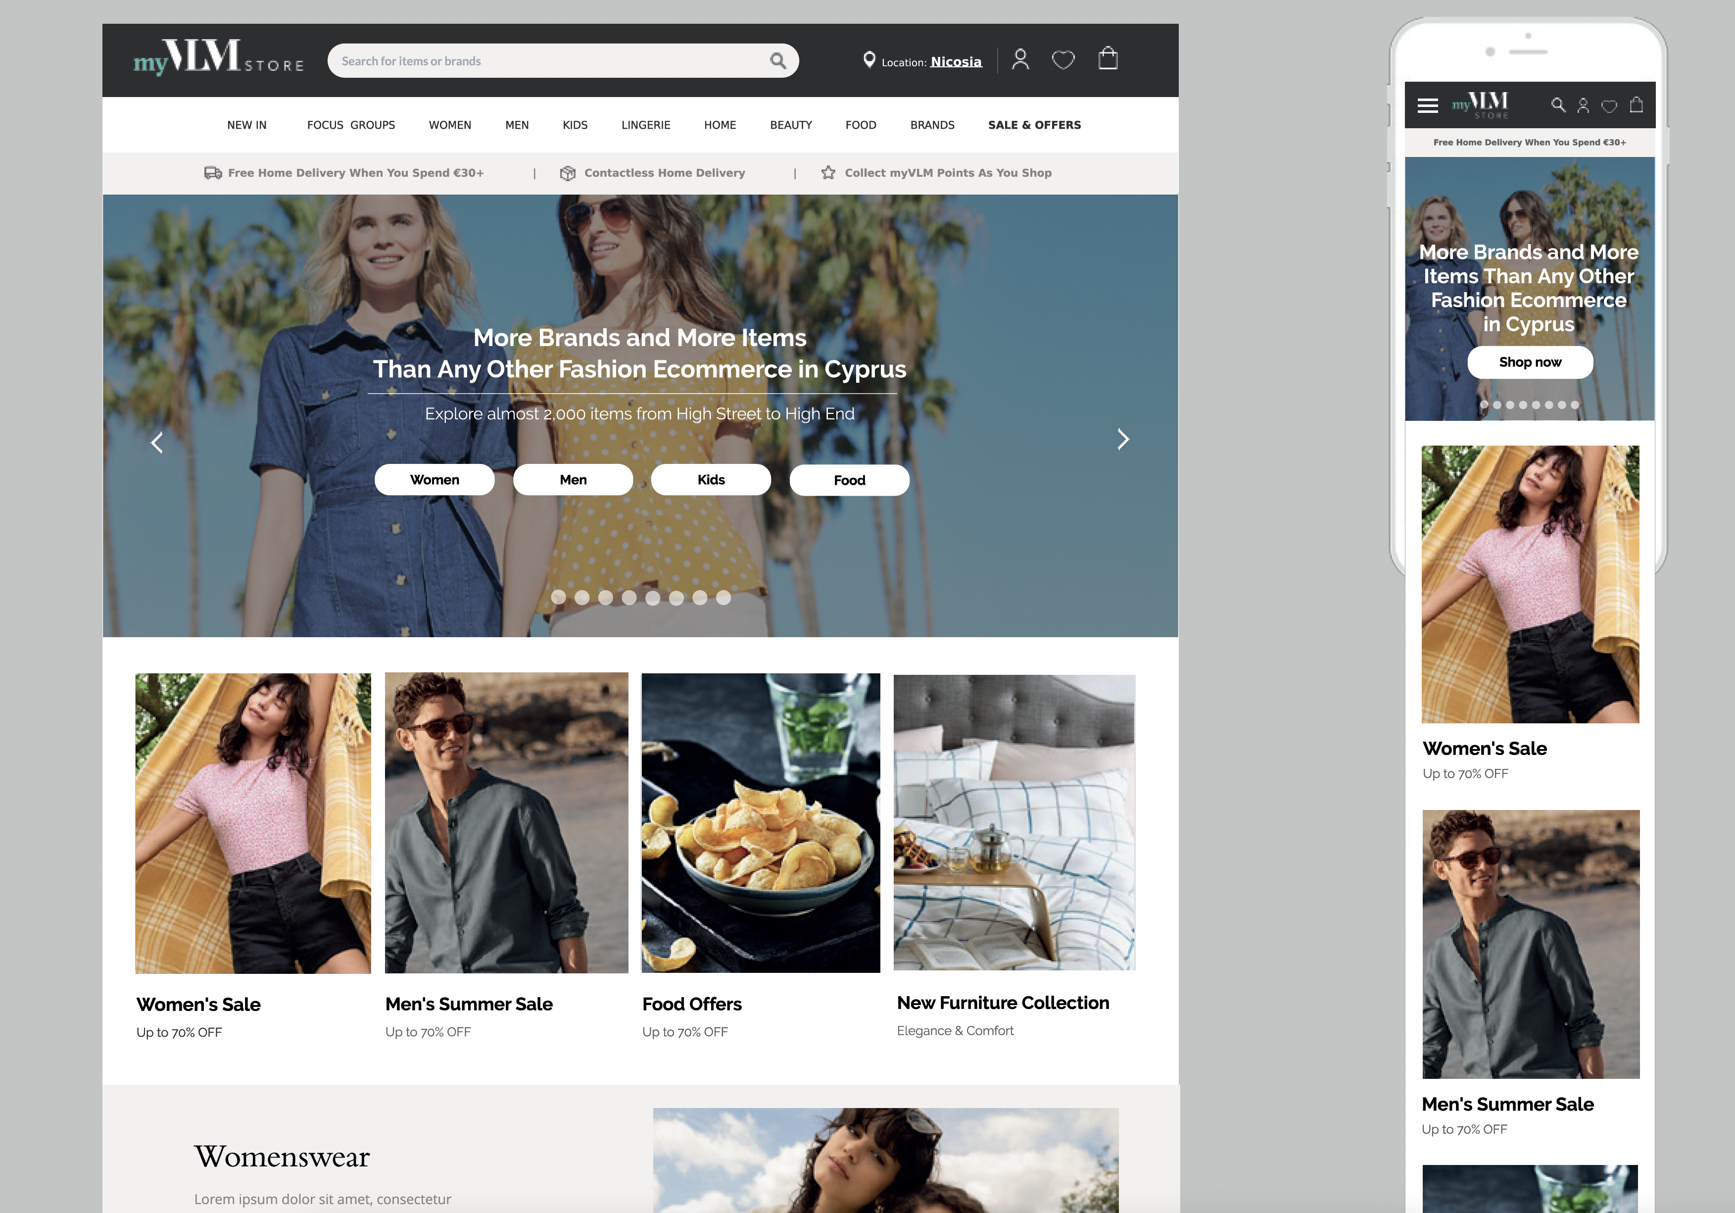Click Collect myVLM Points As You Shop
The width and height of the screenshot is (1735, 1213).
pyautogui.click(x=948, y=173)
